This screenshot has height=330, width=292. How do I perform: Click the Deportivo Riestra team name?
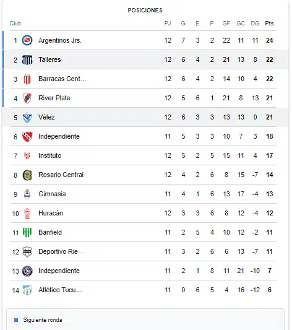[x=61, y=251]
